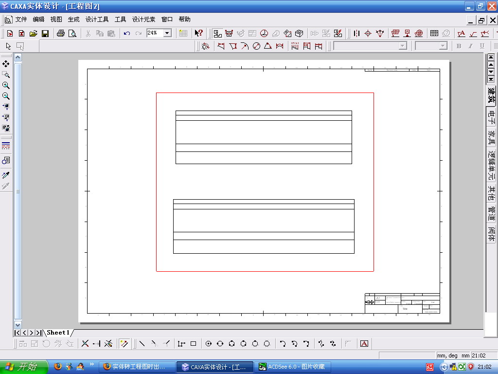Open the text annotation A tool
This screenshot has height=374, width=498.
click(364, 343)
